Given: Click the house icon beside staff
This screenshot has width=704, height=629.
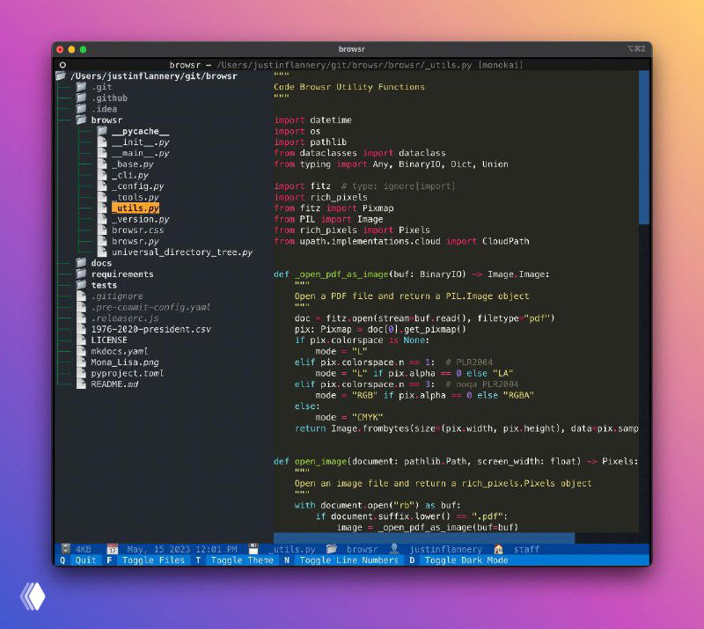Looking at the screenshot, I should pos(498,549).
